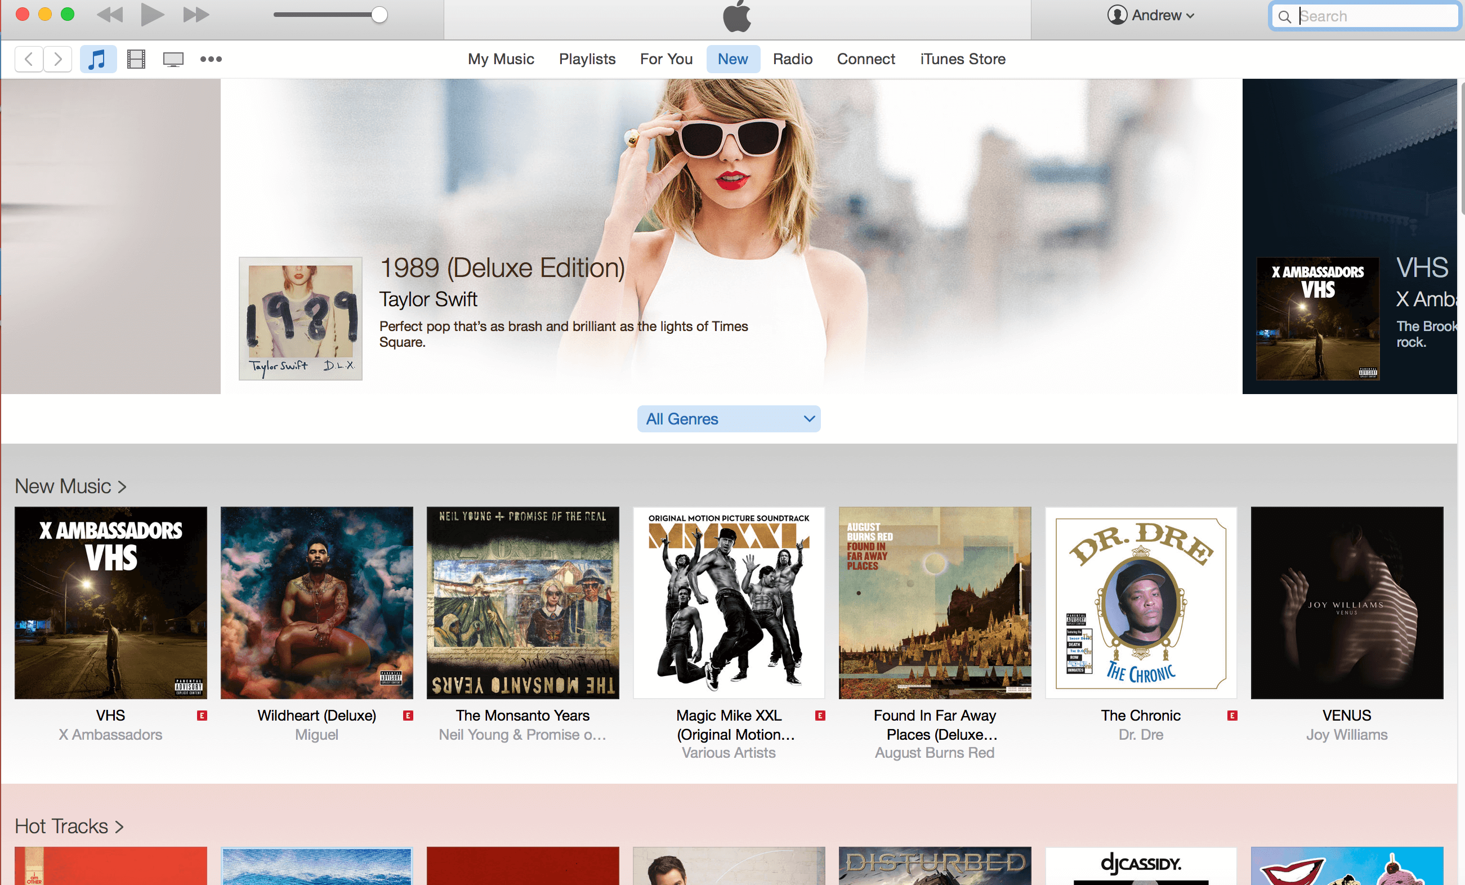This screenshot has height=885, width=1465.
Task: Go to the iTunes Store tab
Action: click(x=963, y=59)
